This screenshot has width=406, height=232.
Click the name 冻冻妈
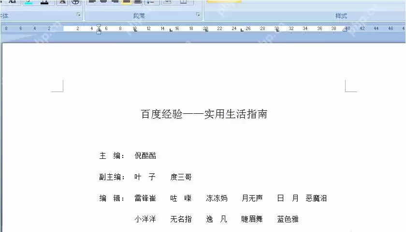tap(217, 198)
